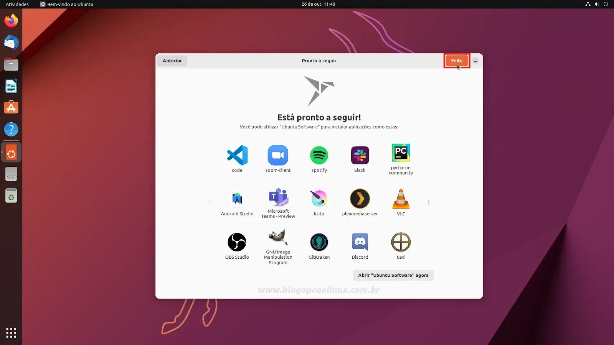Viewport: 614px width, 345px height.
Task: Open the Bem-vindo ao Ubuntu app menu
Action: click(67, 4)
